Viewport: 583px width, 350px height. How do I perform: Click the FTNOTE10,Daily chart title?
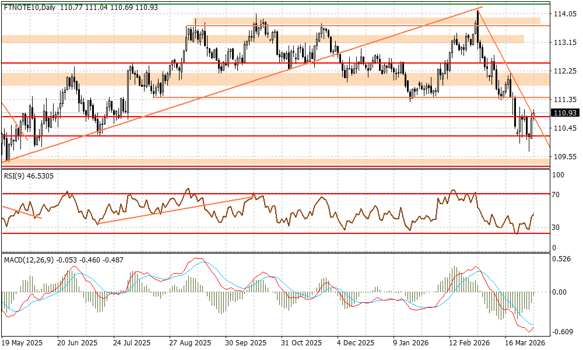coord(28,5)
